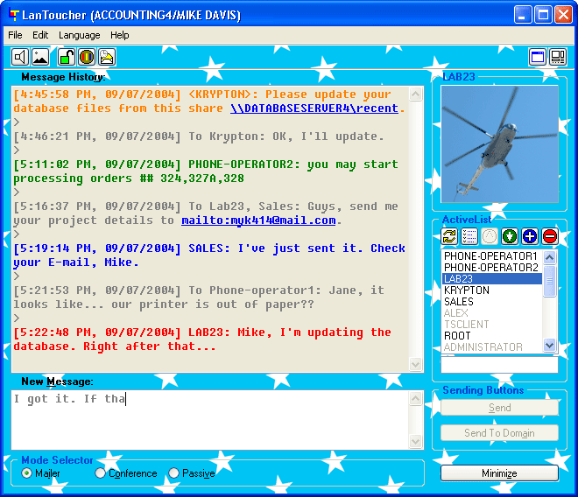Viewport: 578px width, 497px height.
Task: Click up arrow of Message History scrollbar
Action: click(x=415, y=94)
